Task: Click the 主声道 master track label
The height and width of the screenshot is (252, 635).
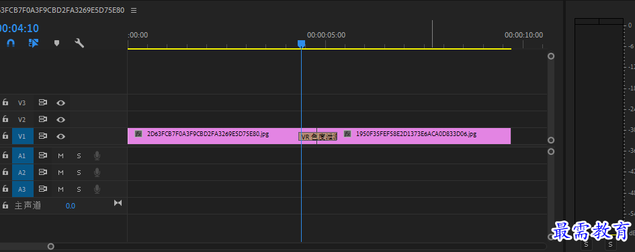Action: pyautogui.click(x=28, y=206)
